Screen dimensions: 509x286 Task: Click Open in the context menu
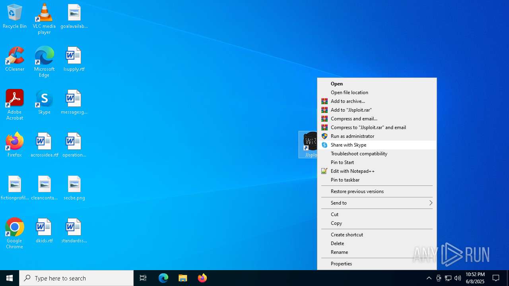[377, 84]
